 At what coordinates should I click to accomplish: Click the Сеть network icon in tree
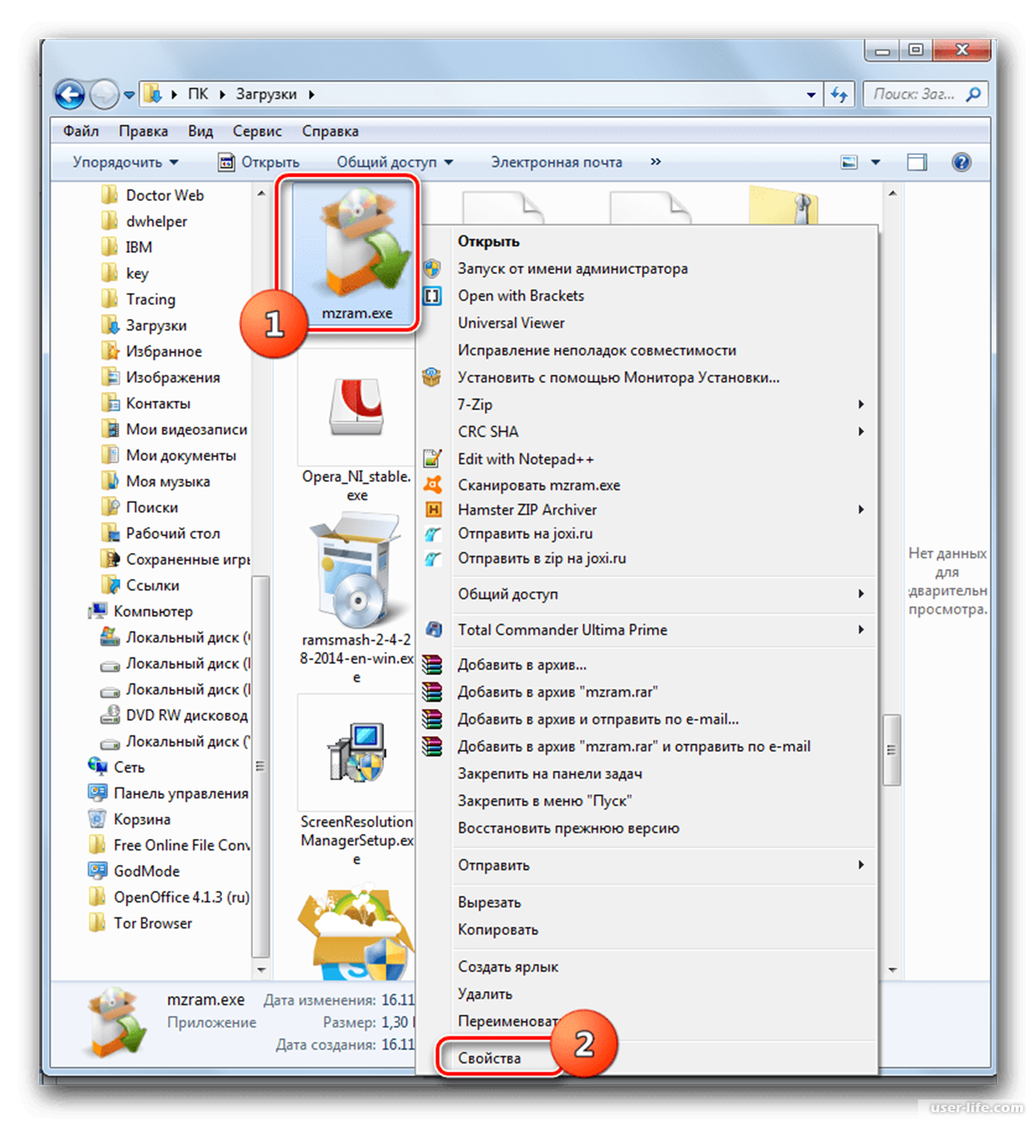(97, 767)
